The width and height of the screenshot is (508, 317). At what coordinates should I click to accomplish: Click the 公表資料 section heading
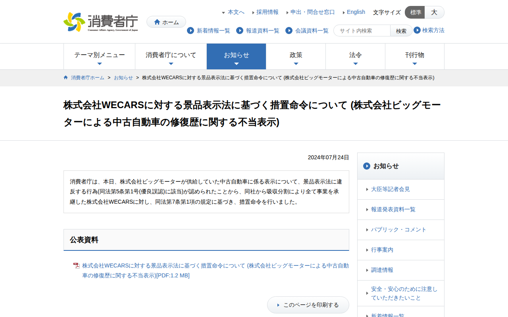[x=206, y=240]
